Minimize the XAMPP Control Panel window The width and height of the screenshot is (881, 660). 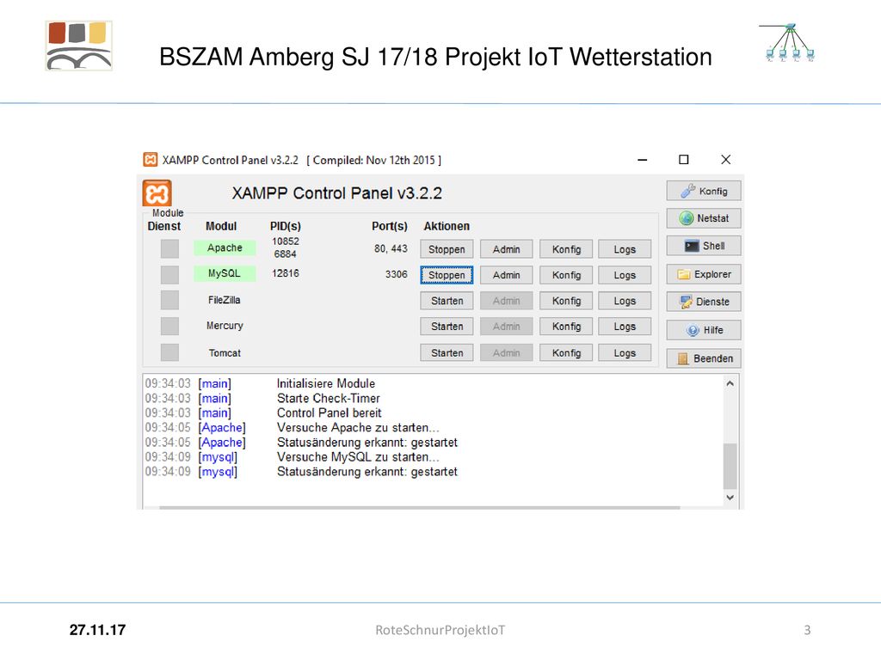coord(642,160)
